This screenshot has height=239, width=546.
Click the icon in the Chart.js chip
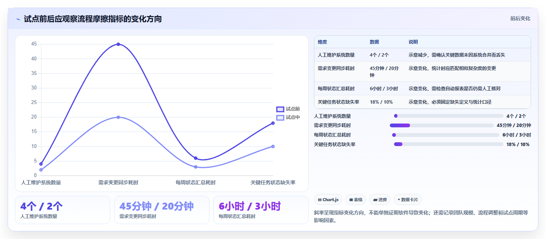pos(320,200)
